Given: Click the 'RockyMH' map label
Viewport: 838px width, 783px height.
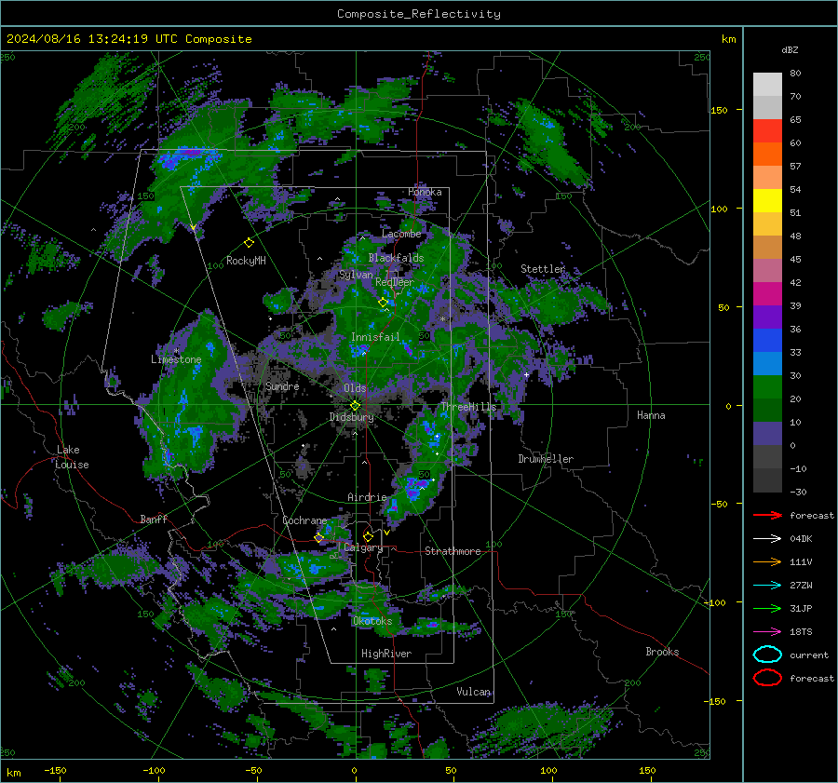Looking at the screenshot, I should [246, 261].
